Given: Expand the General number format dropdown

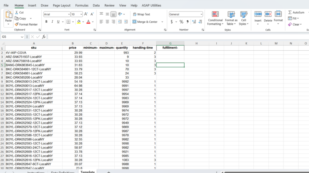Looking at the screenshot, I should pos(201,14).
